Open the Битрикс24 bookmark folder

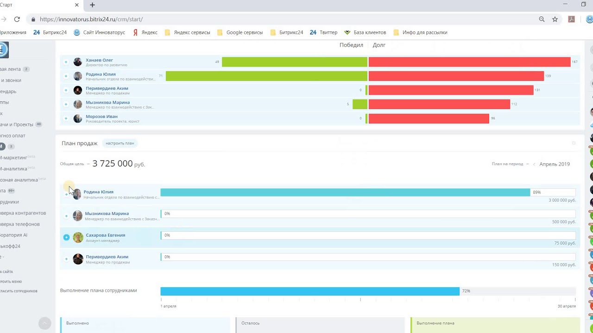[x=287, y=32]
